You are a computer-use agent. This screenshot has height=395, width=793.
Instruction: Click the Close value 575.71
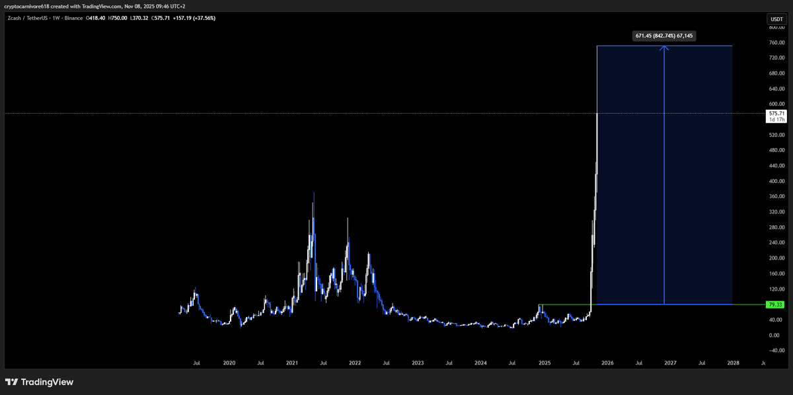coord(162,18)
